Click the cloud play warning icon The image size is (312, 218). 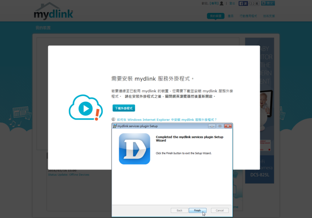point(86,108)
